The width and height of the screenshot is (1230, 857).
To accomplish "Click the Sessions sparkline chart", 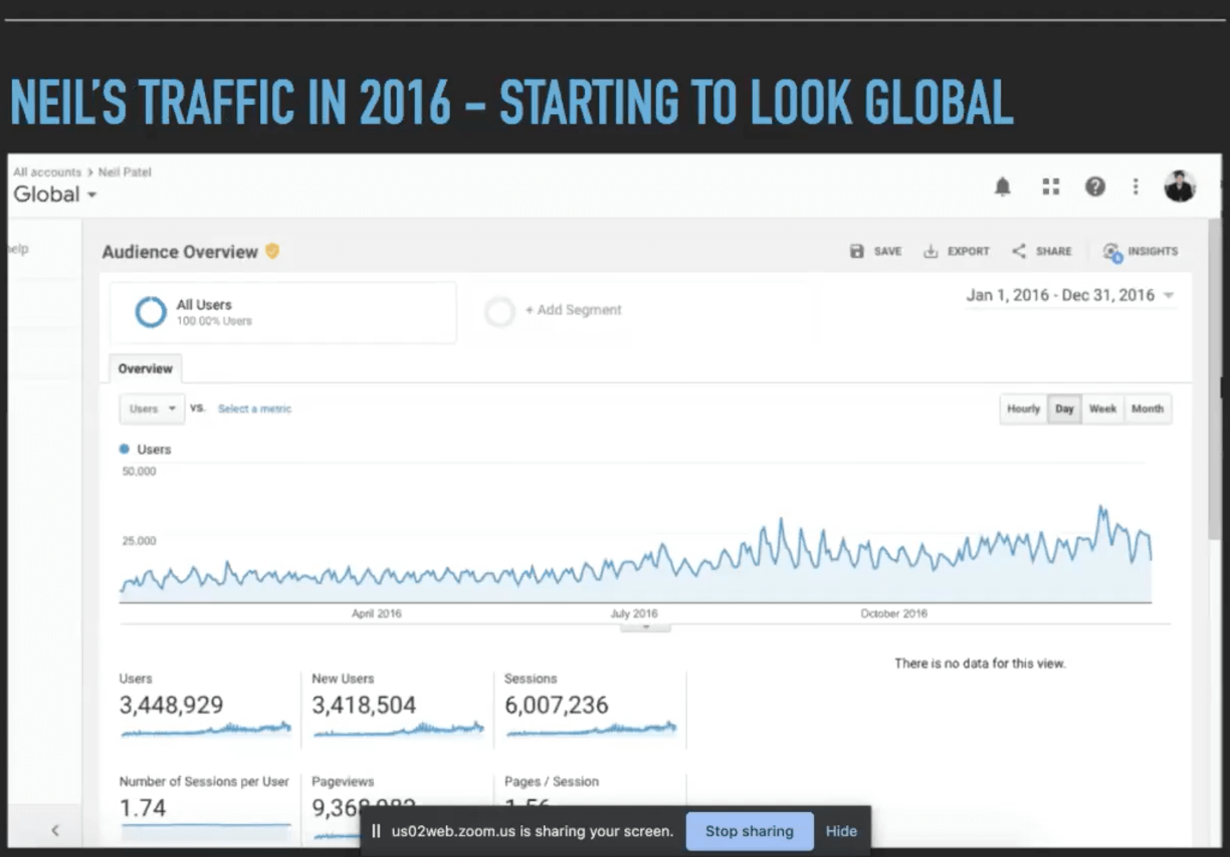I will coord(592,728).
